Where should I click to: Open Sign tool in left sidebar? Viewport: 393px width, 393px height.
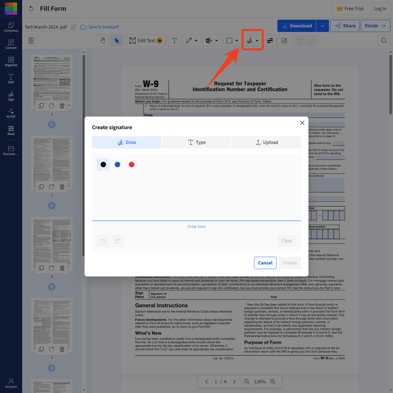coord(11,96)
